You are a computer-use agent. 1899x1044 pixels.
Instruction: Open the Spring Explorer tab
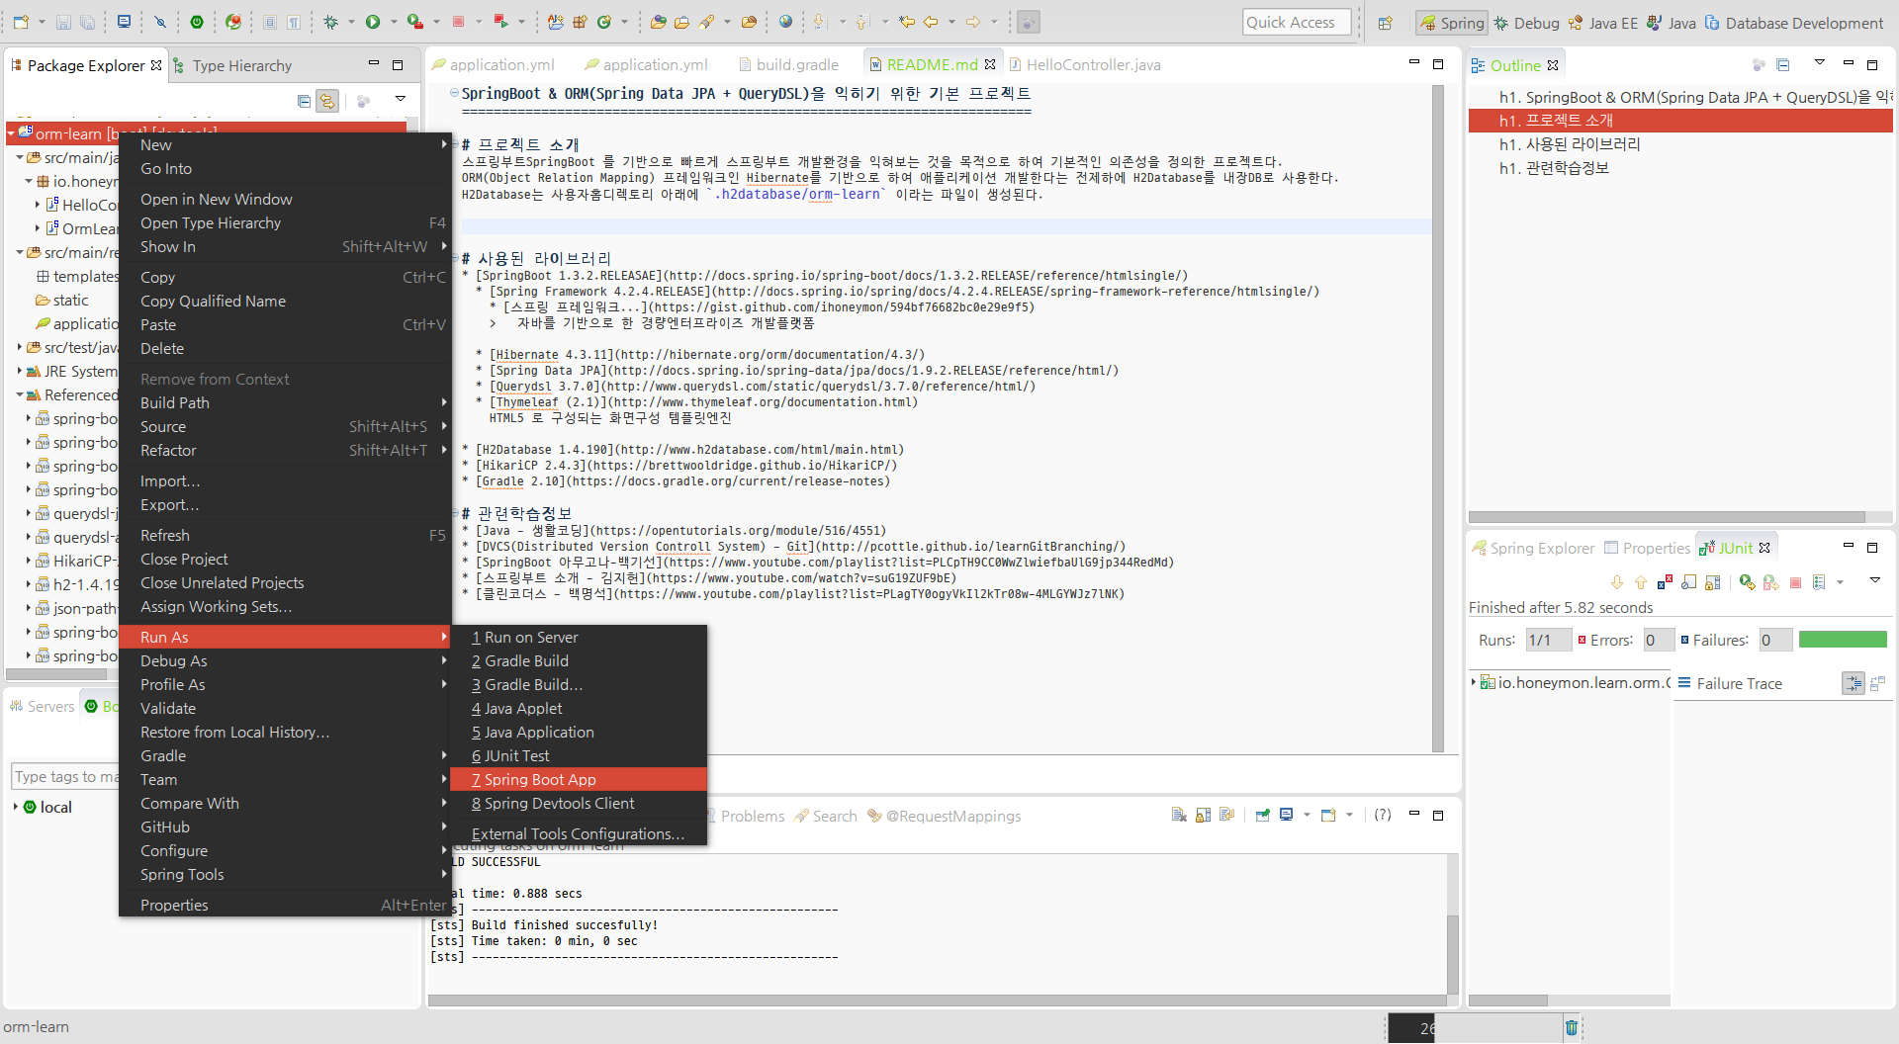[1533, 548]
